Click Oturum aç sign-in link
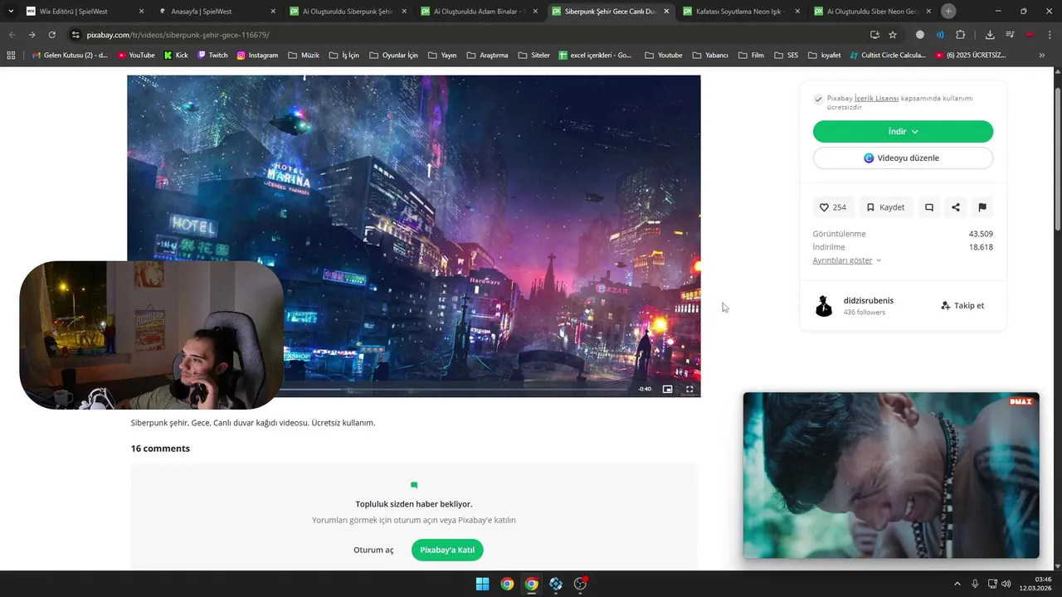The width and height of the screenshot is (1062, 597). [373, 550]
